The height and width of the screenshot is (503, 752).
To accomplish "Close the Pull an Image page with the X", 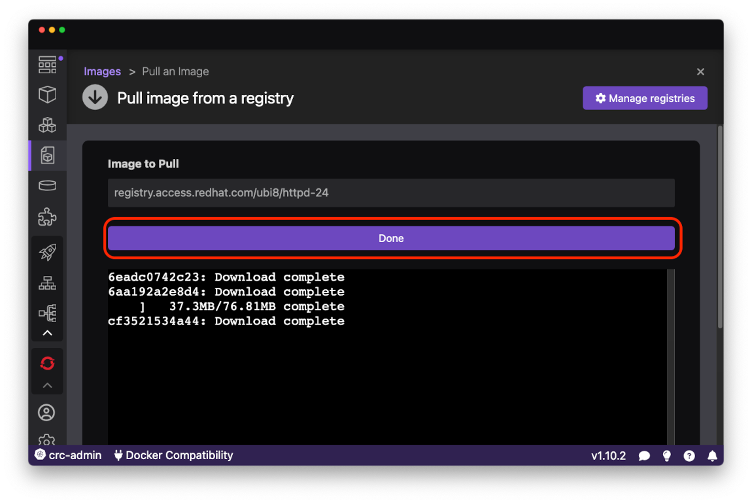I will point(701,72).
